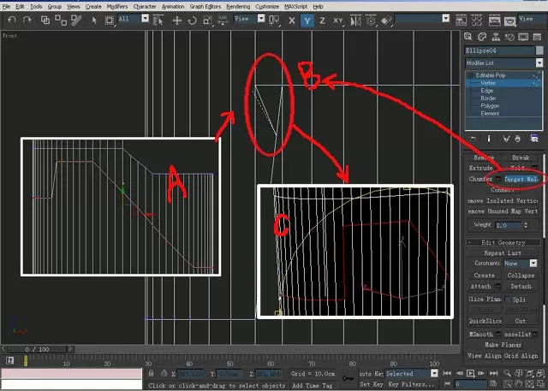This screenshot has width=548, height=391.
Task: Click the Collapse button
Action: tap(521, 275)
